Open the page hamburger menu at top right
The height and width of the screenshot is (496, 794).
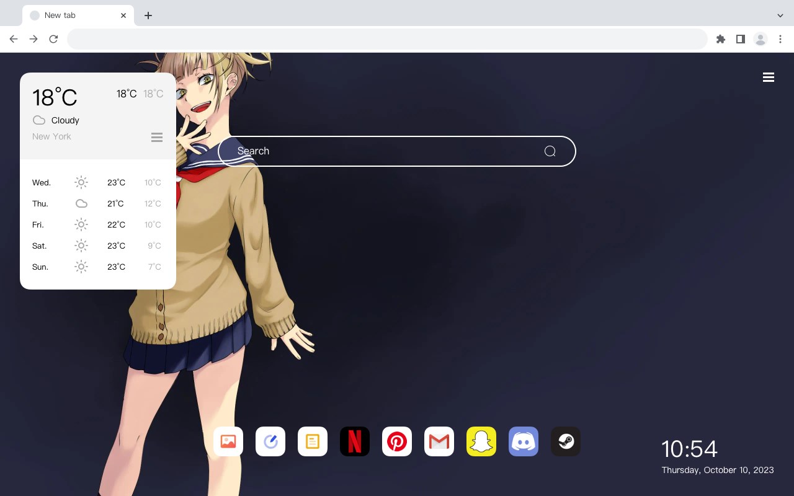point(769,77)
